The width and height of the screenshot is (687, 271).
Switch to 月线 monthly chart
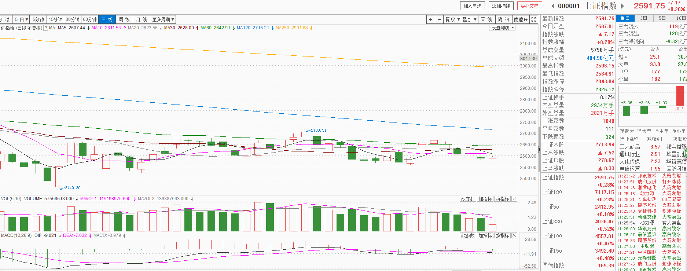142,19
